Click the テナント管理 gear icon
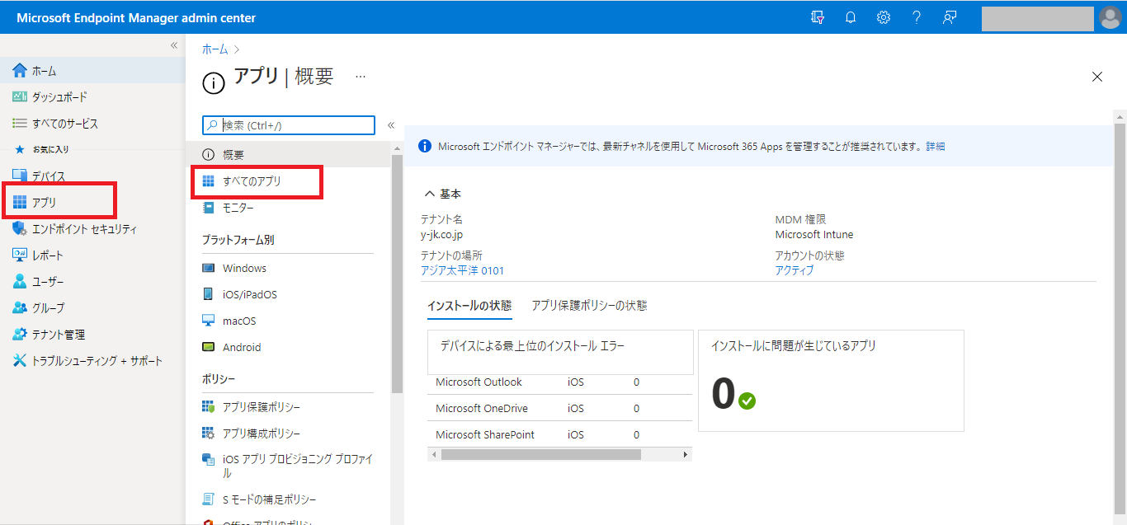This screenshot has width=1127, height=525. [21, 335]
